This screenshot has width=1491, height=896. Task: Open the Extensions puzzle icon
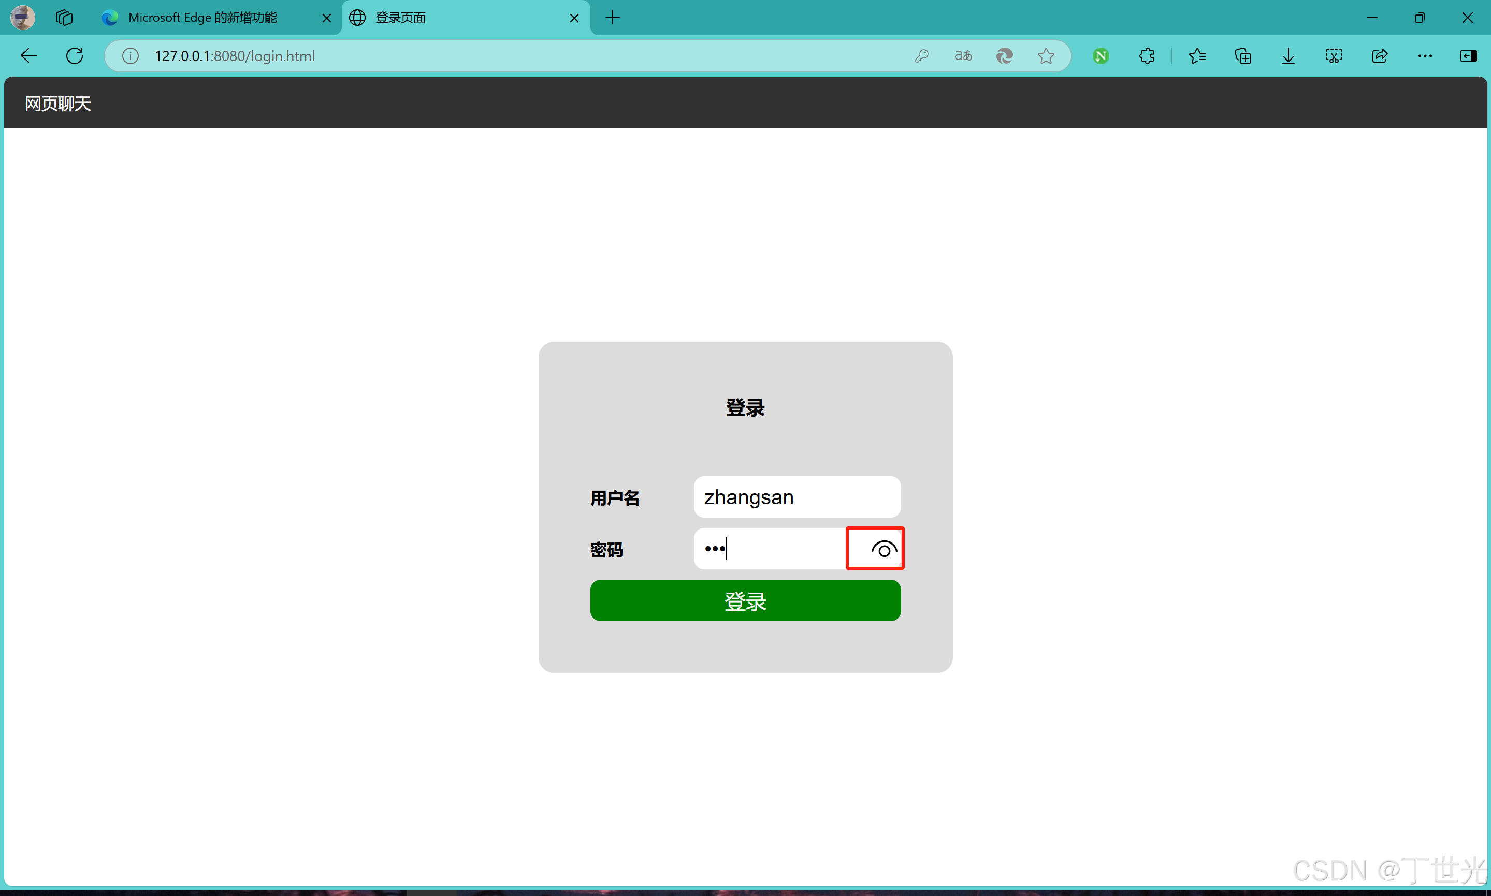pyautogui.click(x=1146, y=56)
